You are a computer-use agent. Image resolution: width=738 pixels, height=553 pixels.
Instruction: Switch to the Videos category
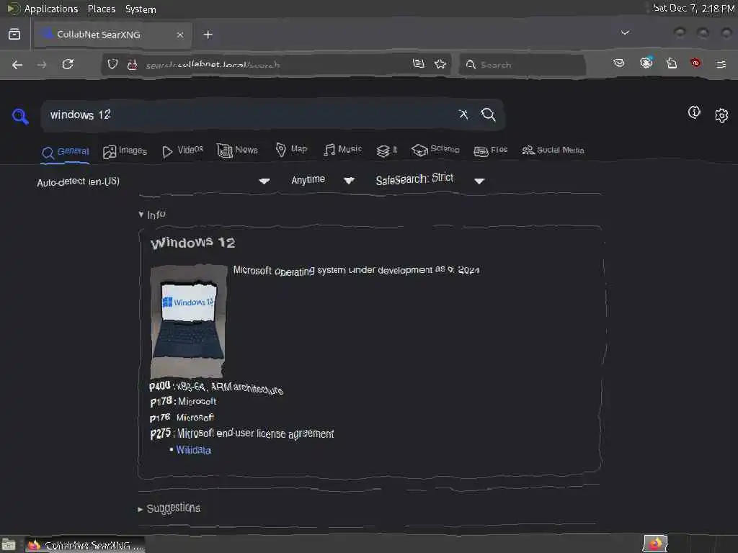pos(182,150)
